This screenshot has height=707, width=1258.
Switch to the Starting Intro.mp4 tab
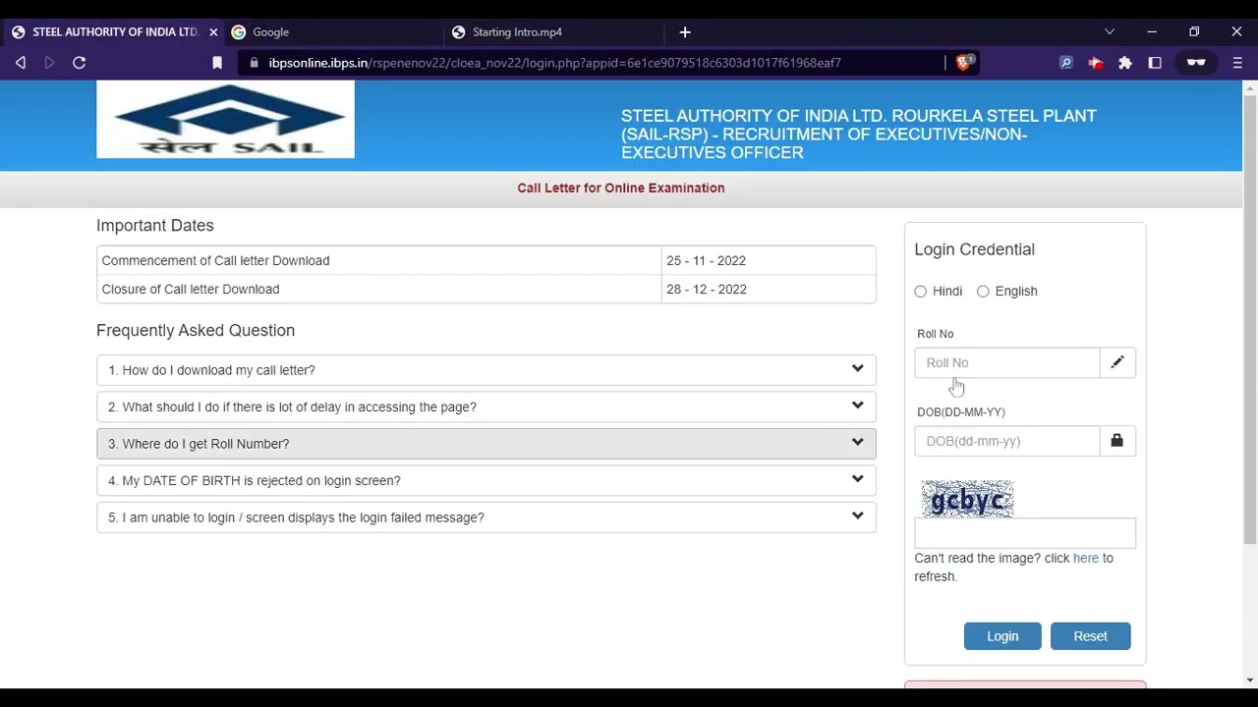point(552,32)
